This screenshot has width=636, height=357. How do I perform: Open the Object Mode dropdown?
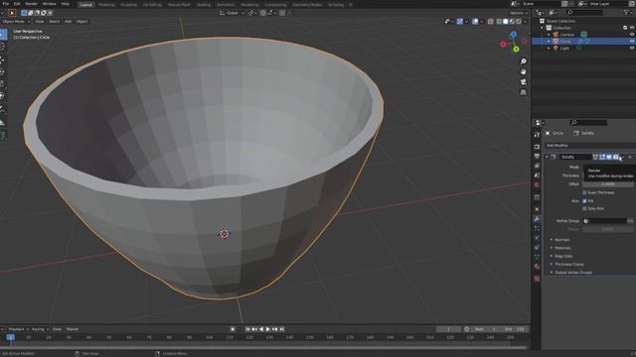(16, 22)
